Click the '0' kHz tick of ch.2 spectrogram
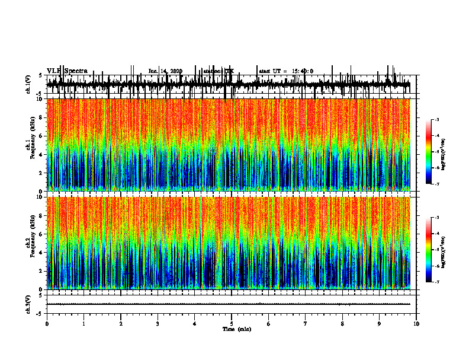 [41, 289]
